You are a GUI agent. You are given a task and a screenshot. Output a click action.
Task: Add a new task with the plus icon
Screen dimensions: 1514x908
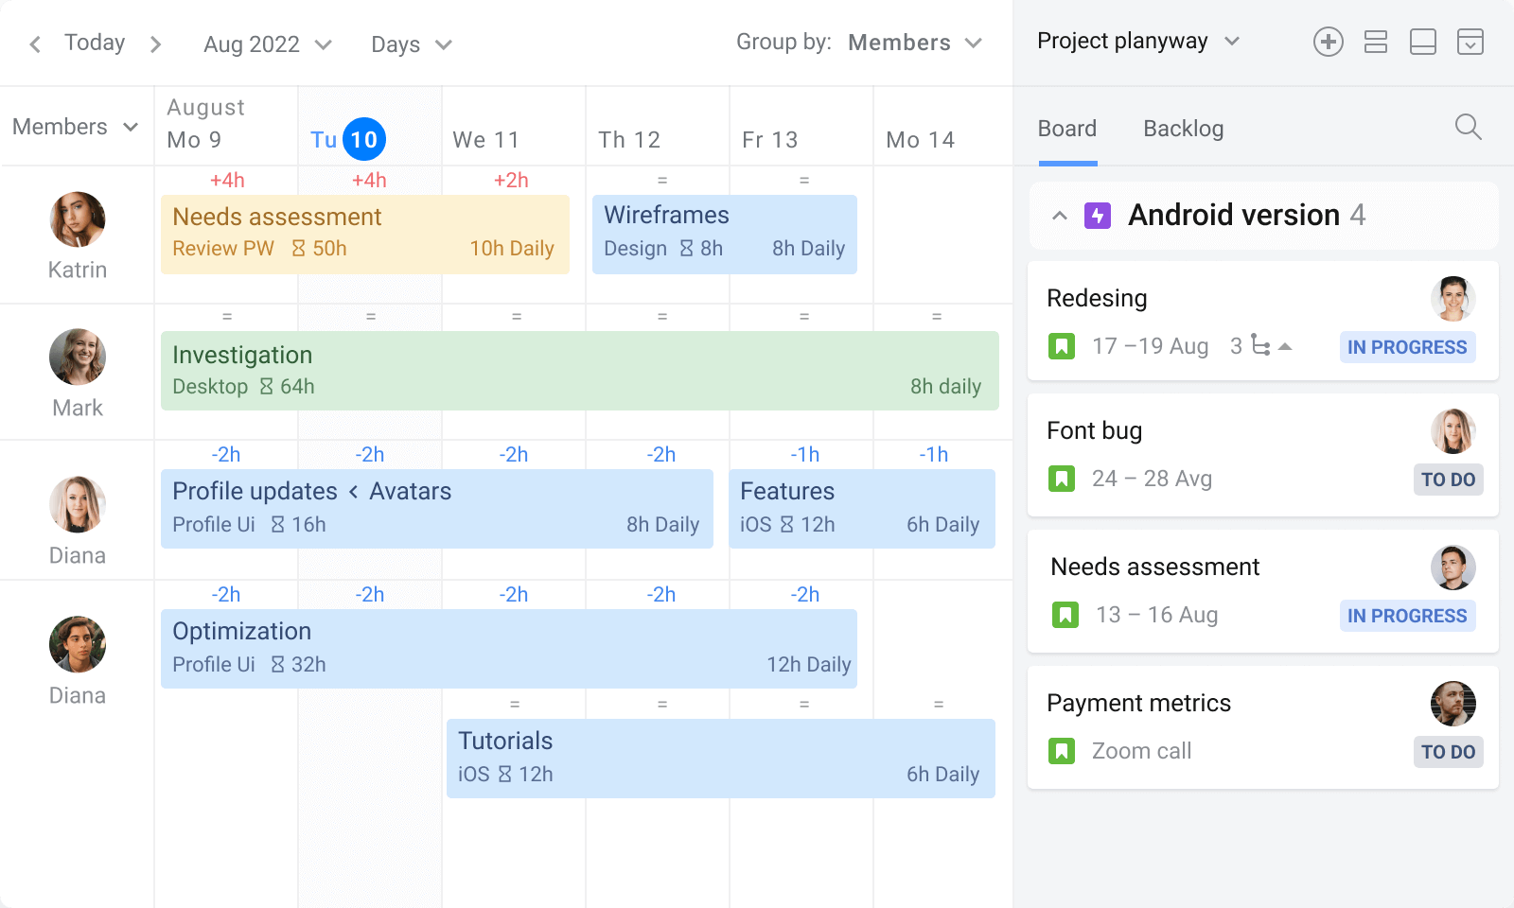click(1329, 42)
